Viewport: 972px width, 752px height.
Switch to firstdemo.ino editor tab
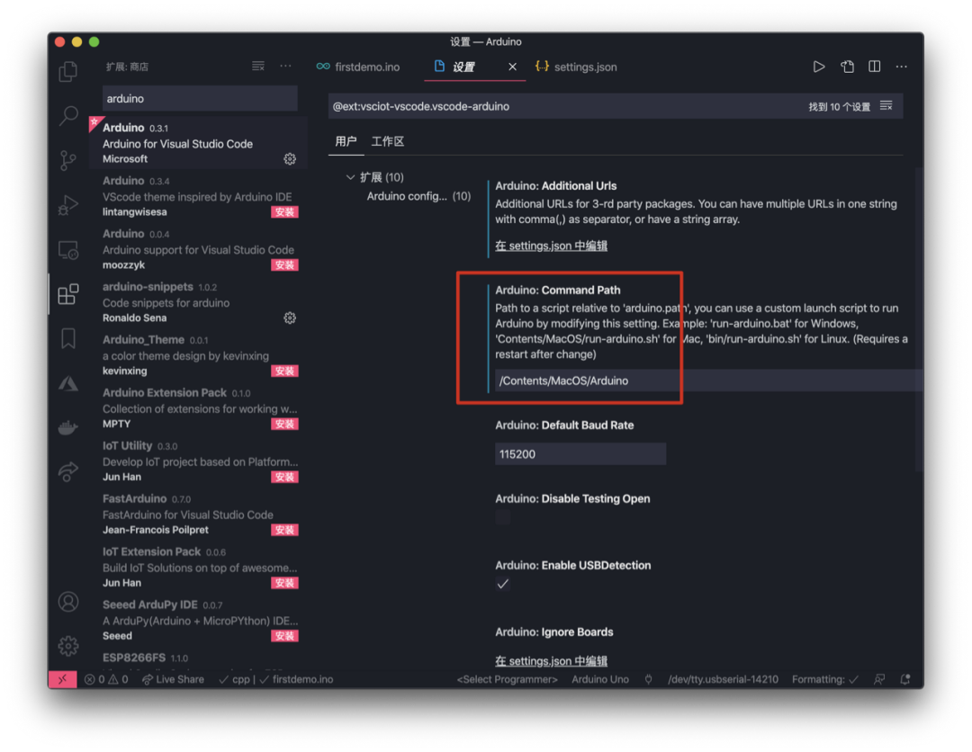[358, 67]
